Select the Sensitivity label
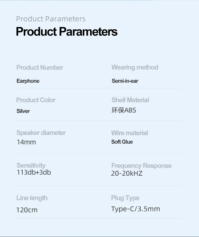199x237 pixels. 31,165
